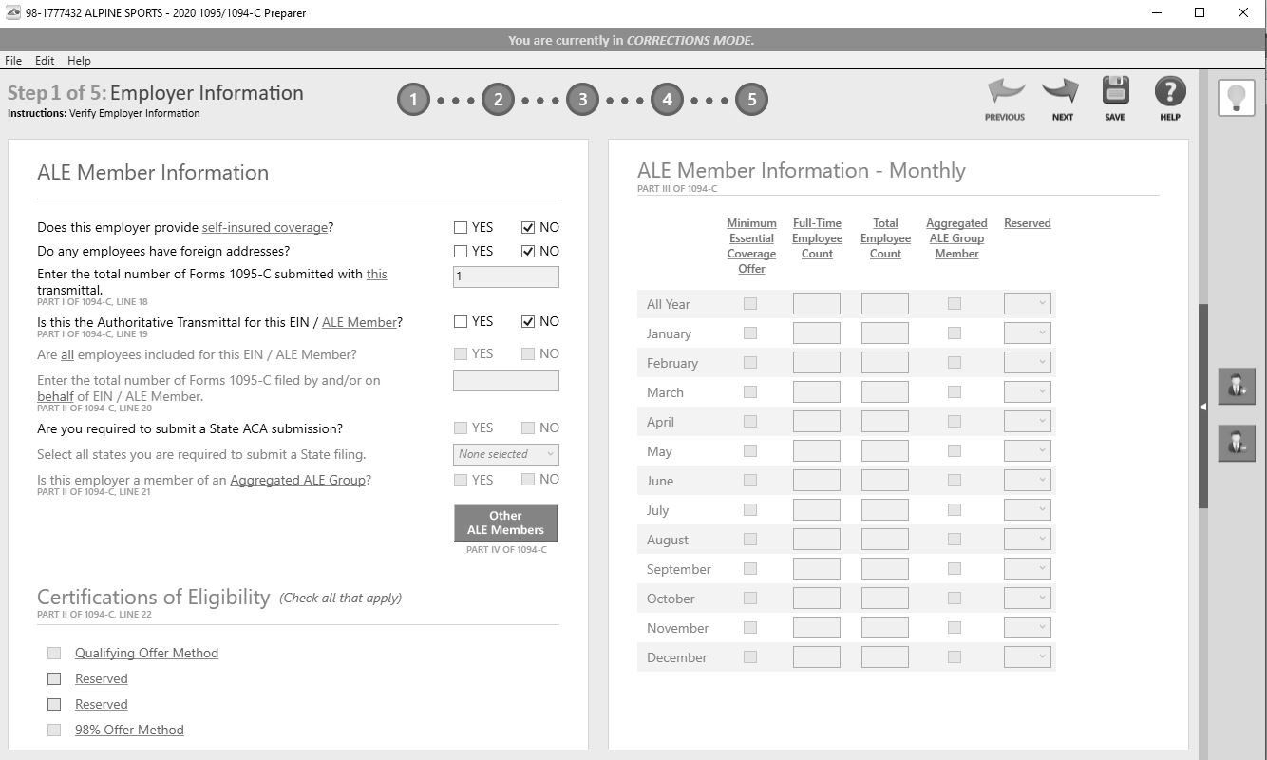This screenshot has width=1267, height=760.
Task: Toggle NO for foreign addresses
Action: tap(528, 251)
